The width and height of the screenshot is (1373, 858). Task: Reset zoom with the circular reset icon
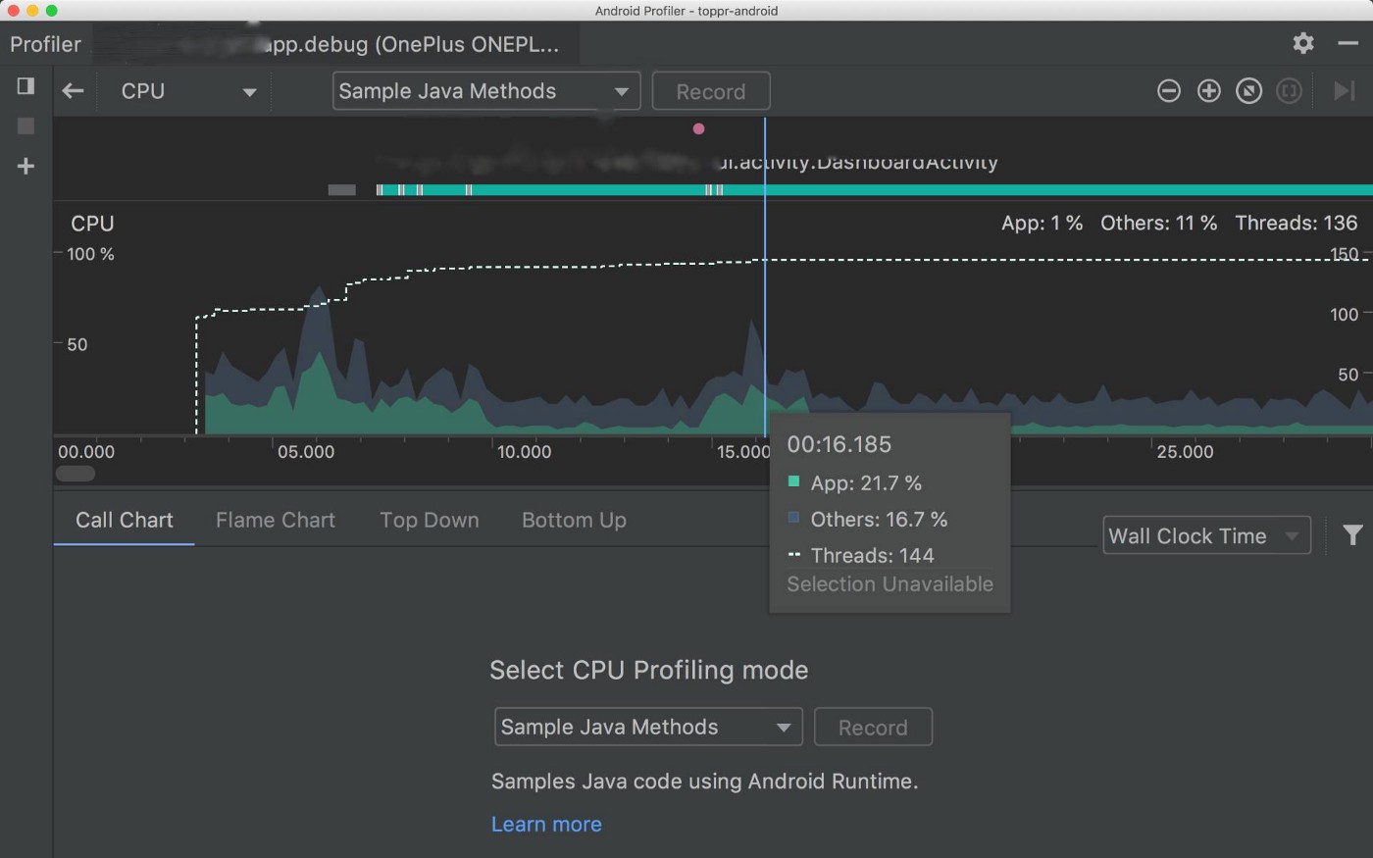[x=1248, y=91]
